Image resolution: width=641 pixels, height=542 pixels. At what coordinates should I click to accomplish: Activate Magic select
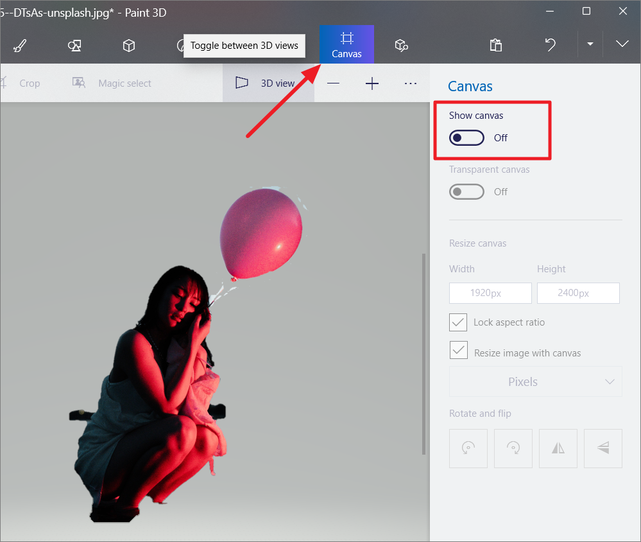[x=112, y=83]
